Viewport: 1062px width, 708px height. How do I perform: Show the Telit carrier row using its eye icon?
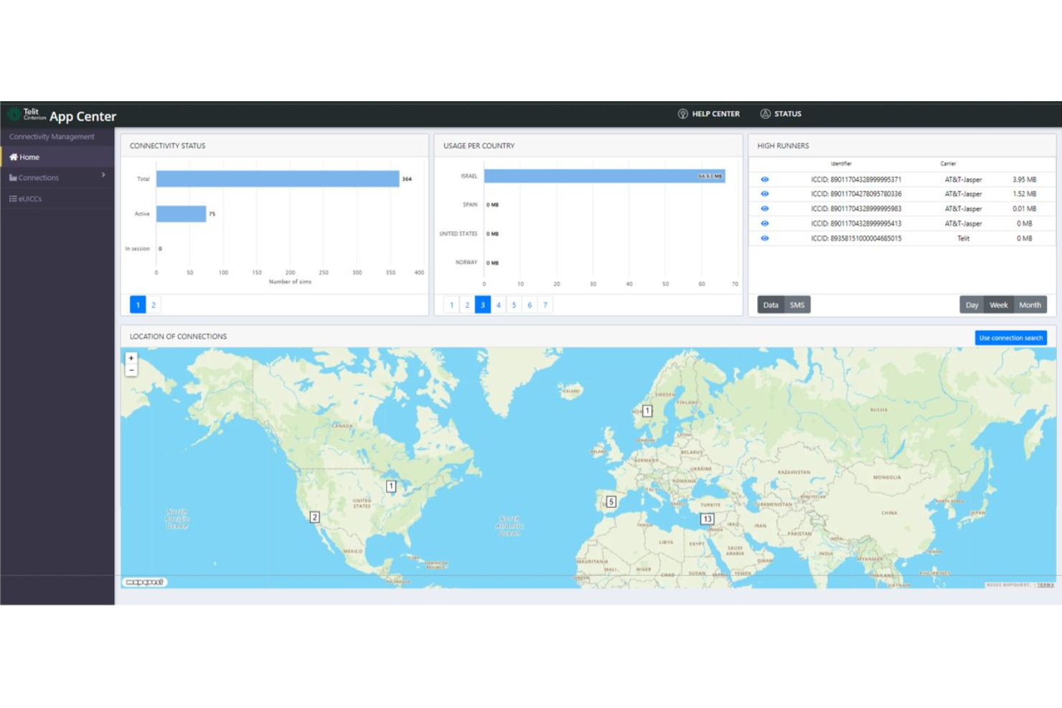764,238
